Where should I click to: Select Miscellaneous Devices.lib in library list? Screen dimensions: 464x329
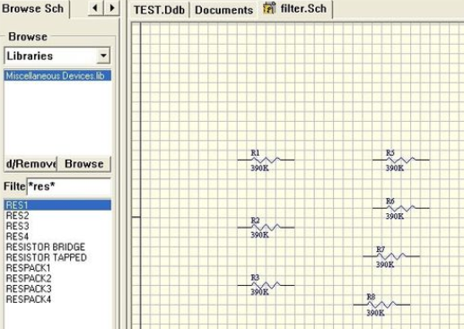[57, 75]
